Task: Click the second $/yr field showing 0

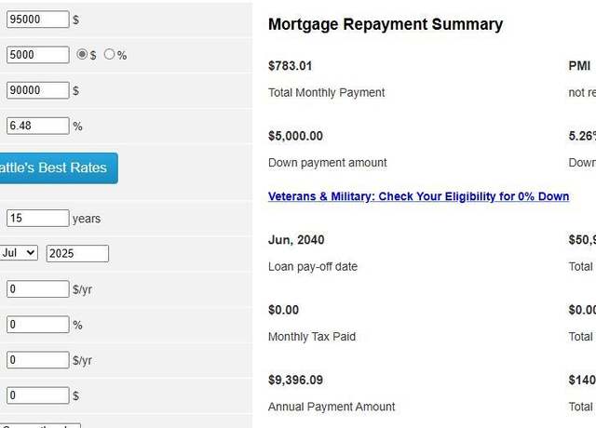Action: [x=37, y=360]
